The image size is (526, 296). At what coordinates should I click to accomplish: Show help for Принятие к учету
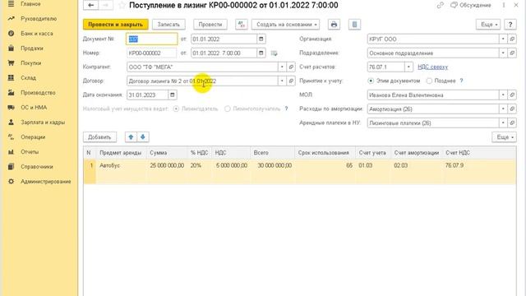(x=461, y=81)
